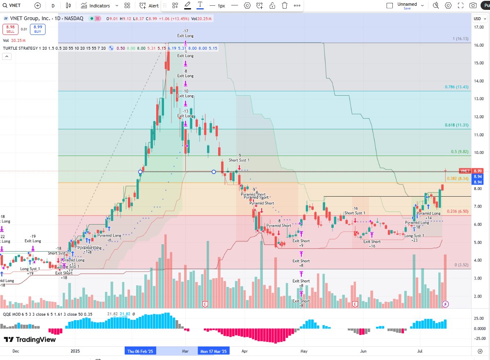Click the Short Syst 1 -16 trade label

tap(354, 211)
